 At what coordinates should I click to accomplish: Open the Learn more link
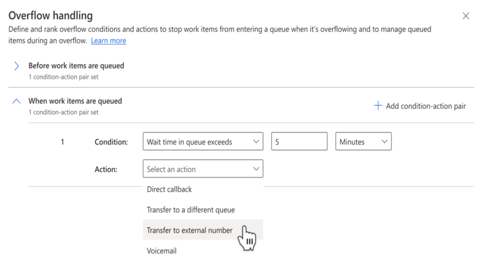pyautogui.click(x=108, y=40)
